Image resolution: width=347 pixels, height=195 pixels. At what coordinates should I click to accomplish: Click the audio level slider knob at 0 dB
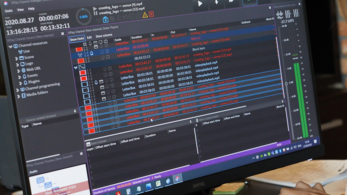(x=286, y=84)
